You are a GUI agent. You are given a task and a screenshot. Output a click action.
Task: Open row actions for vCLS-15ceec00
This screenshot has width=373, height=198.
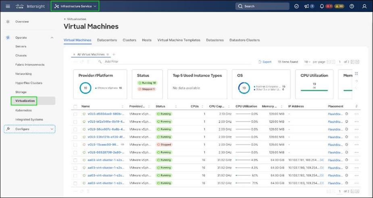[x=356, y=145]
